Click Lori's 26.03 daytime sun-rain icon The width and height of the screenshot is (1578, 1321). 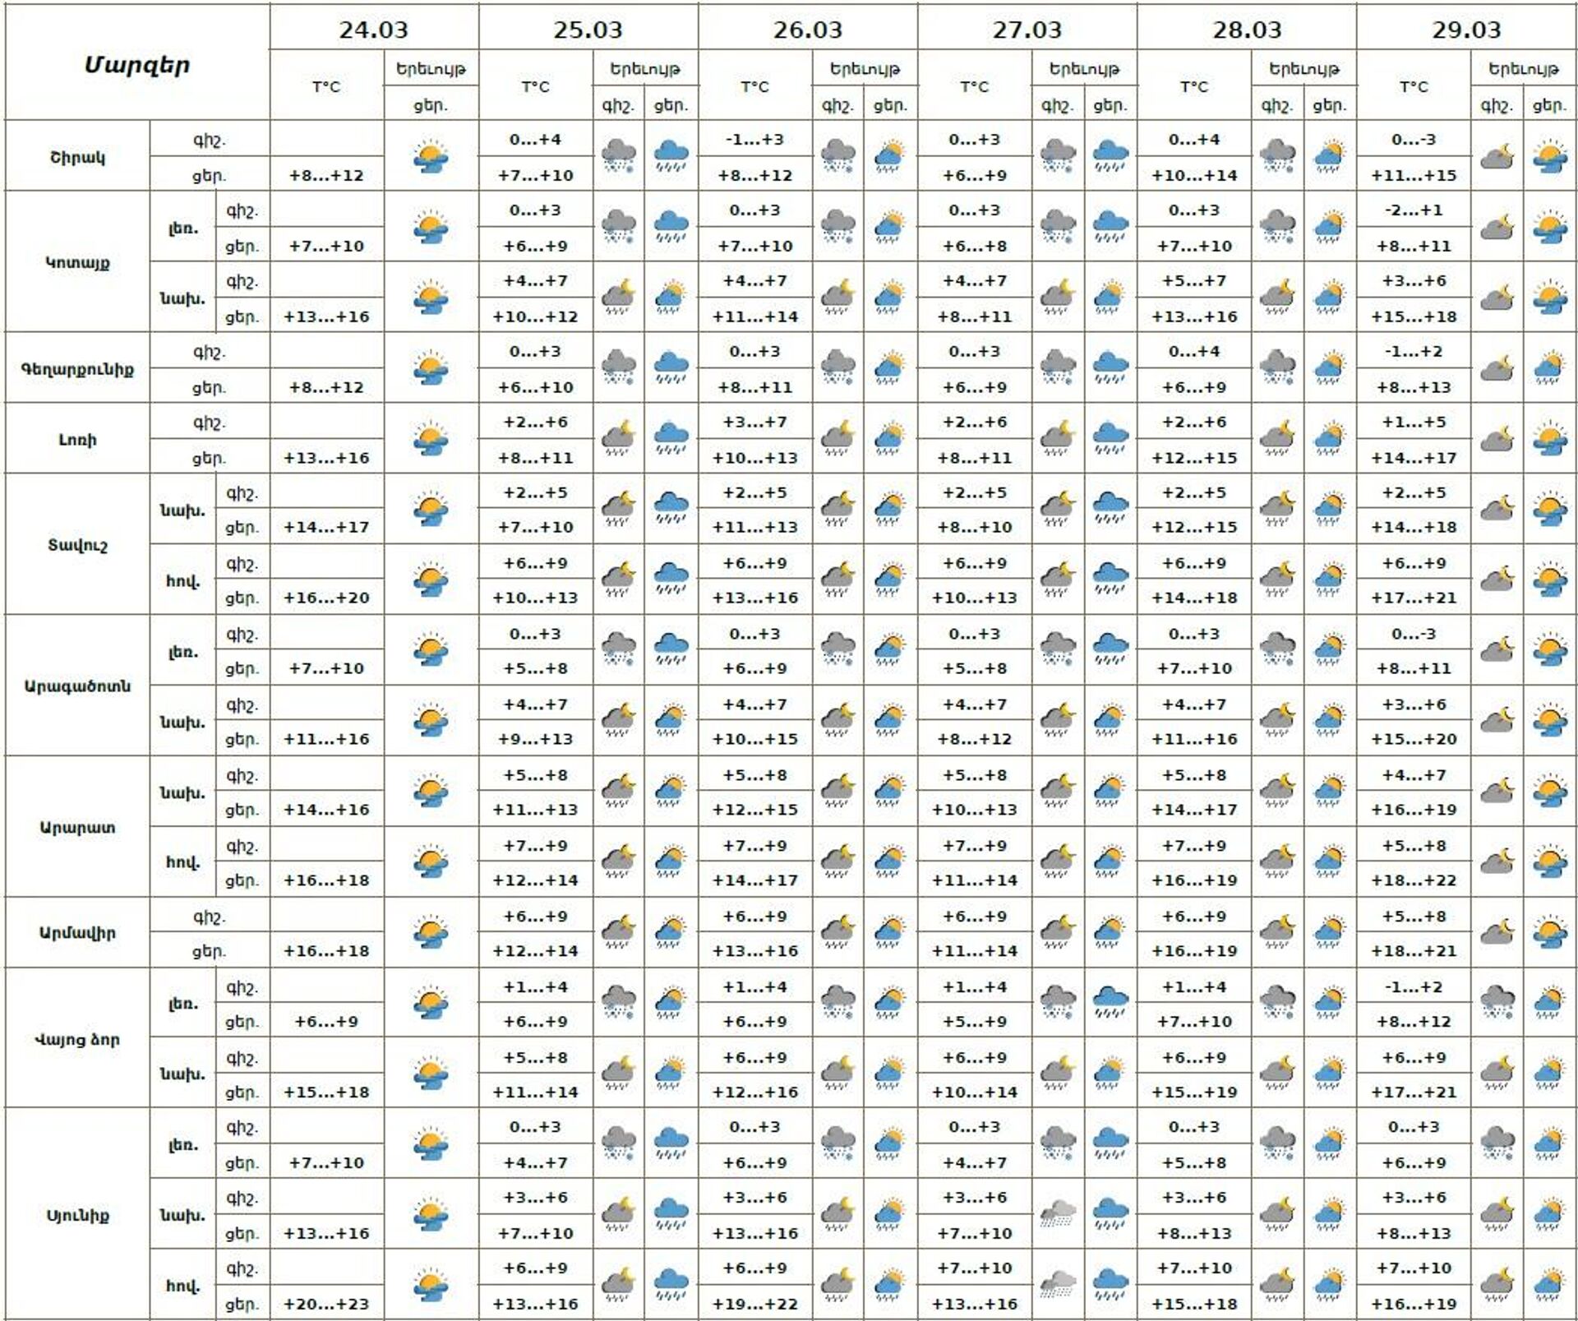click(x=889, y=438)
